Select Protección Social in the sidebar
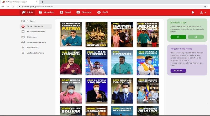 (x=36, y=26)
